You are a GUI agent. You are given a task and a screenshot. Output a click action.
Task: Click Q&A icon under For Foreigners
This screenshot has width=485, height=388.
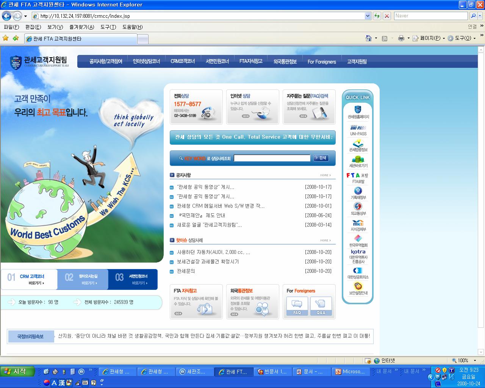(321, 306)
